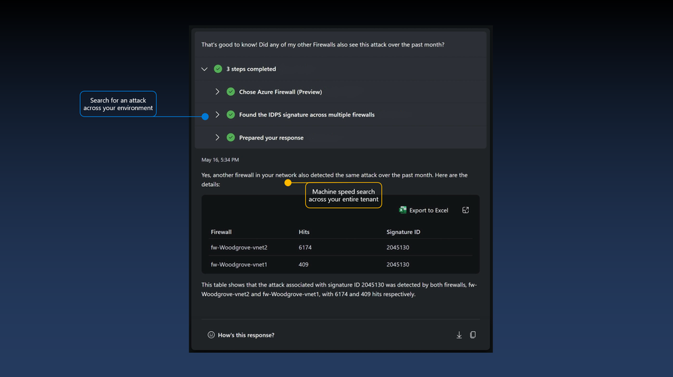Click the smiley feedback icon

[211, 335]
